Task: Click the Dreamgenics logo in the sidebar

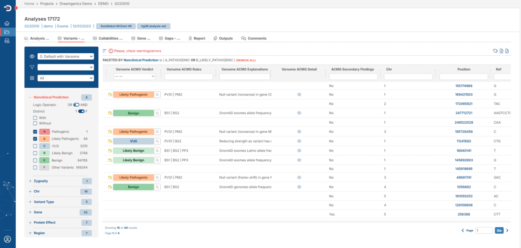Action: click(7, 8)
